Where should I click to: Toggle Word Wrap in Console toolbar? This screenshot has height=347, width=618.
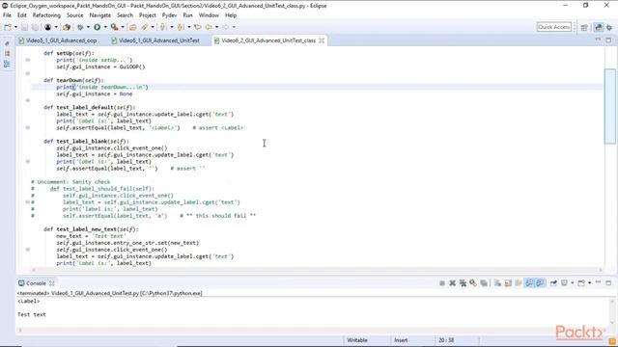[519, 283]
